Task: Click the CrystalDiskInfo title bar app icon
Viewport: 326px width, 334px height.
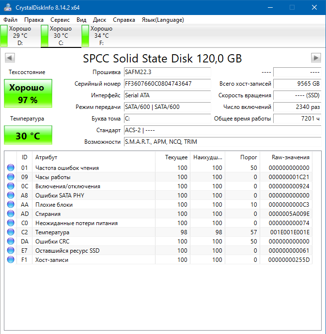Action: (7, 7)
